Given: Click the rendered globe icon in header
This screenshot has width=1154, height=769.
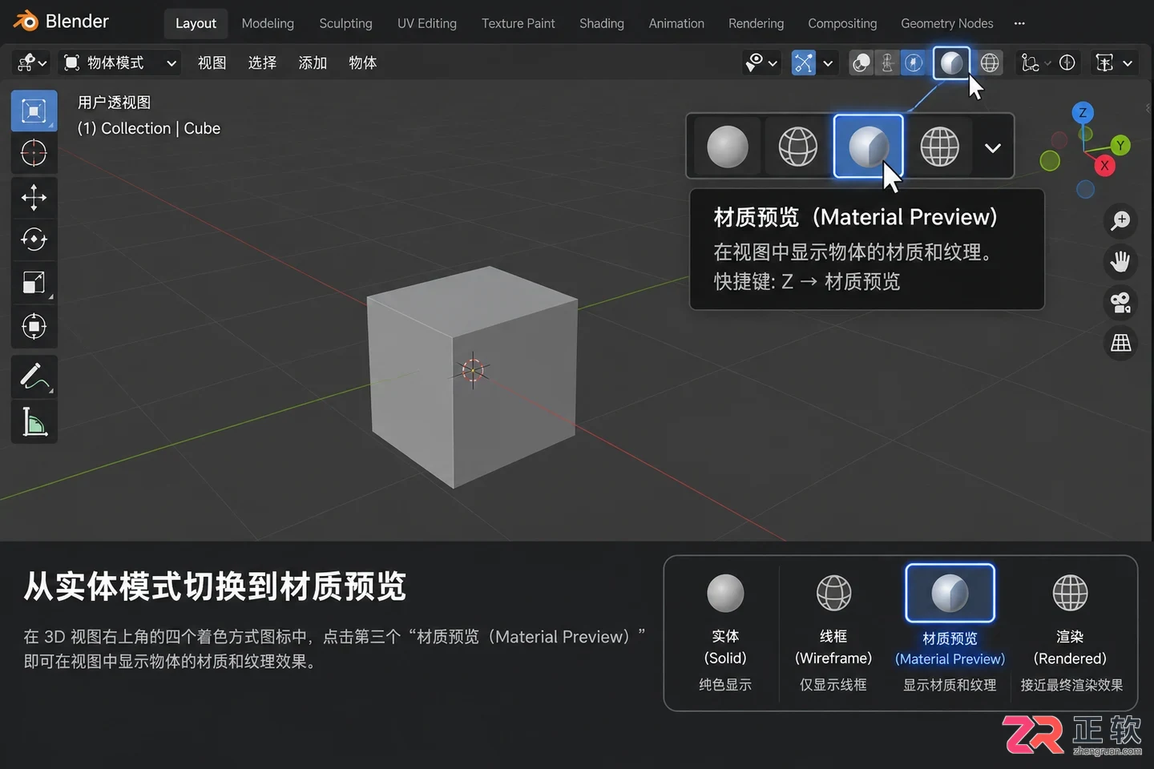Looking at the screenshot, I should (x=990, y=62).
